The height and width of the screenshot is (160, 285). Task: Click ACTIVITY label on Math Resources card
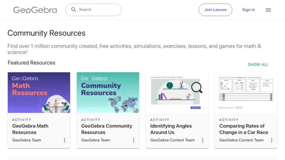pyautogui.click(x=22, y=120)
